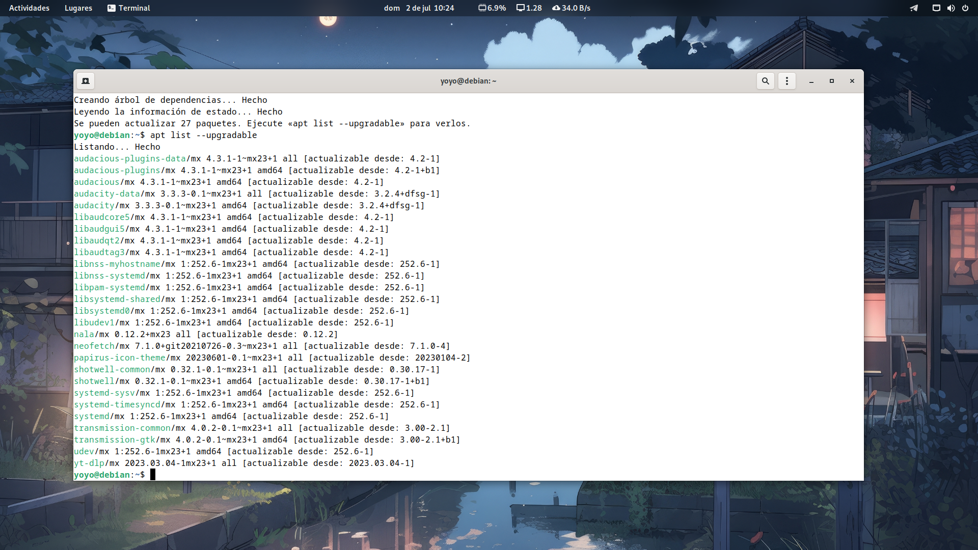Click the tray icon left of volume
978x550 pixels.
pyautogui.click(x=936, y=8)
